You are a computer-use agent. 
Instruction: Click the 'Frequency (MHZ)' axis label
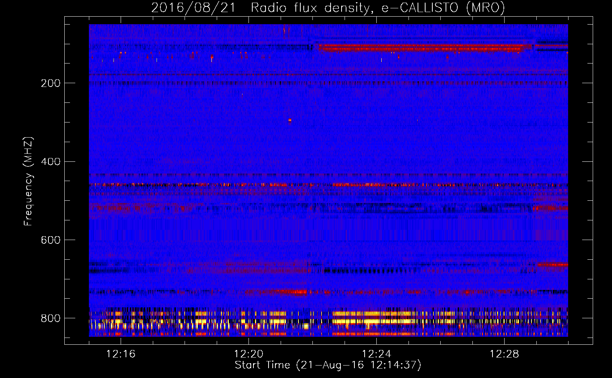(28, 181)
